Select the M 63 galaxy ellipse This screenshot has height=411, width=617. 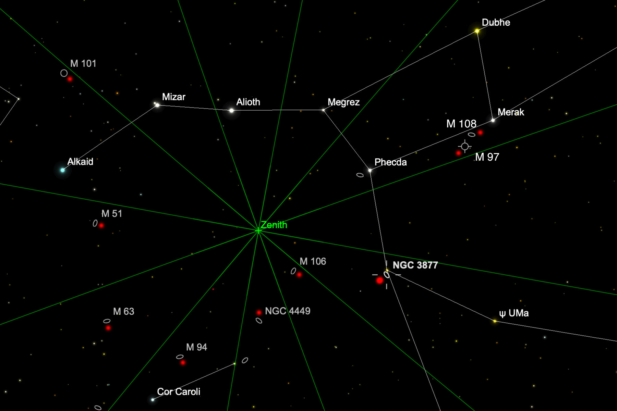pos(107,321)
